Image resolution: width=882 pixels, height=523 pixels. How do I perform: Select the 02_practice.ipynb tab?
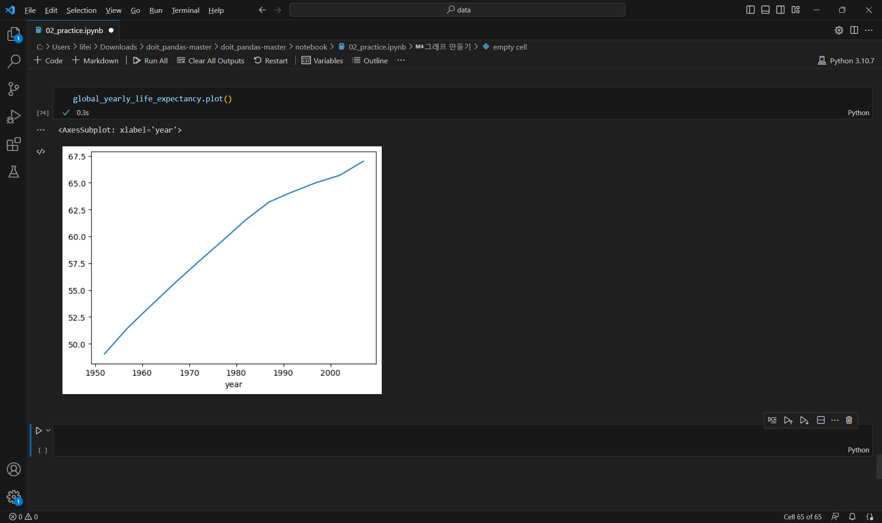[74, 30]
